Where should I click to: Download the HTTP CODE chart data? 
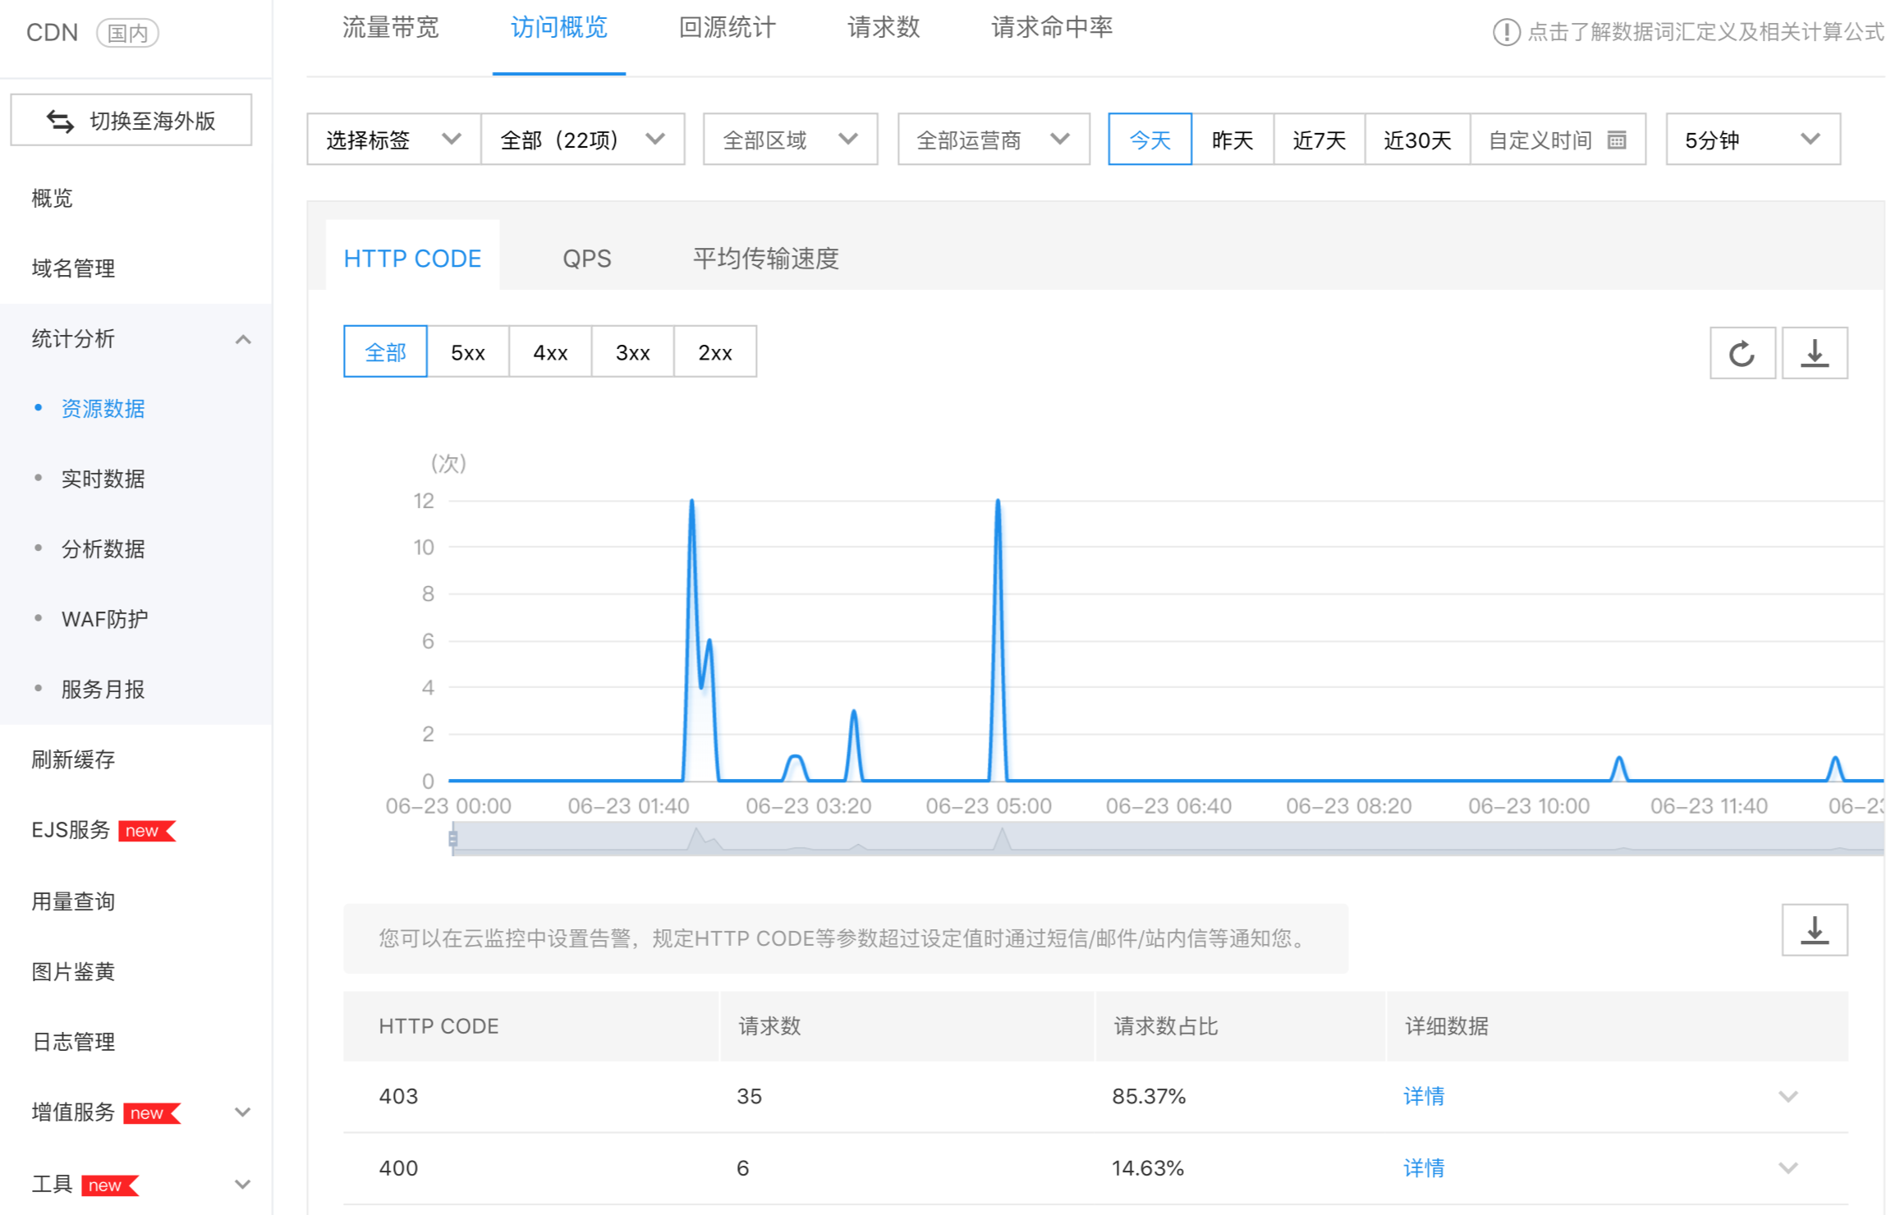click(1814, 354)
